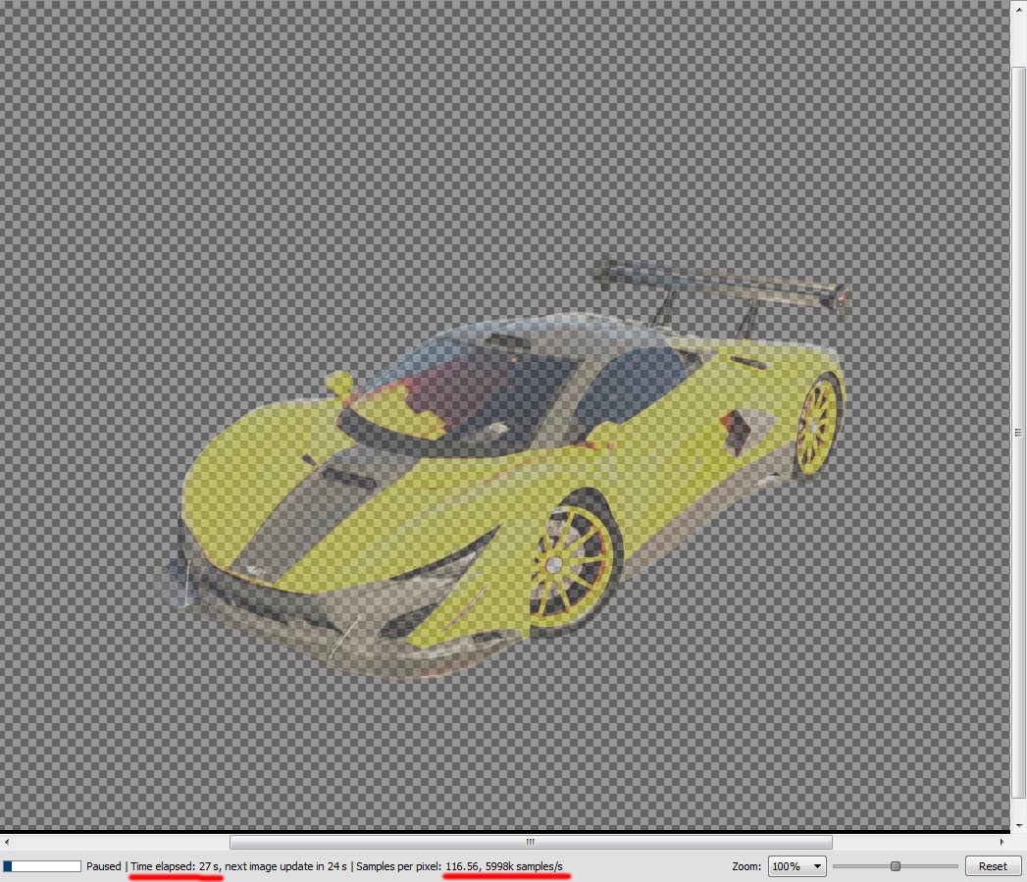Image resolution: width=1027 pixels, height=882 pixels.
Task: Open the Zoom 100% dropdown
Action: tap(797, 866)
